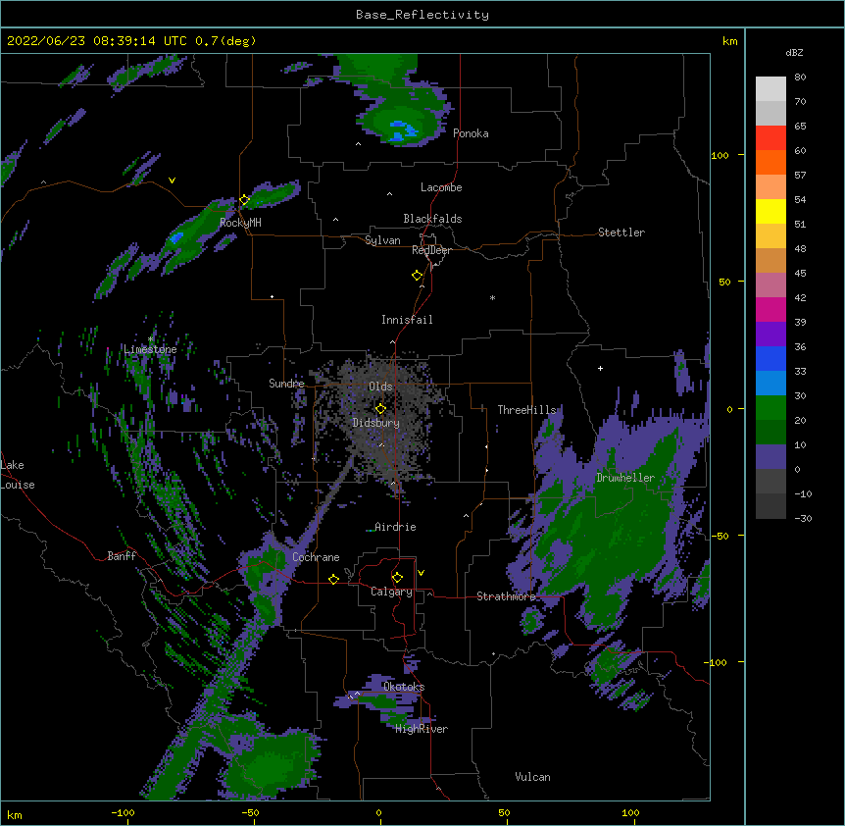Select the violet swatch above the royal blue

[770, 335]
